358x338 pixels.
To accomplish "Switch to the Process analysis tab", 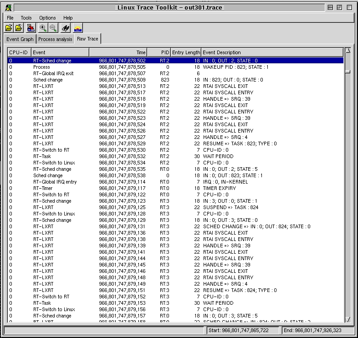I will [x=55, y=39].
